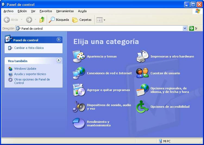204x145 pixels.
Task: Click the Conexiones de red e Internet label
Action: point(109,73)
